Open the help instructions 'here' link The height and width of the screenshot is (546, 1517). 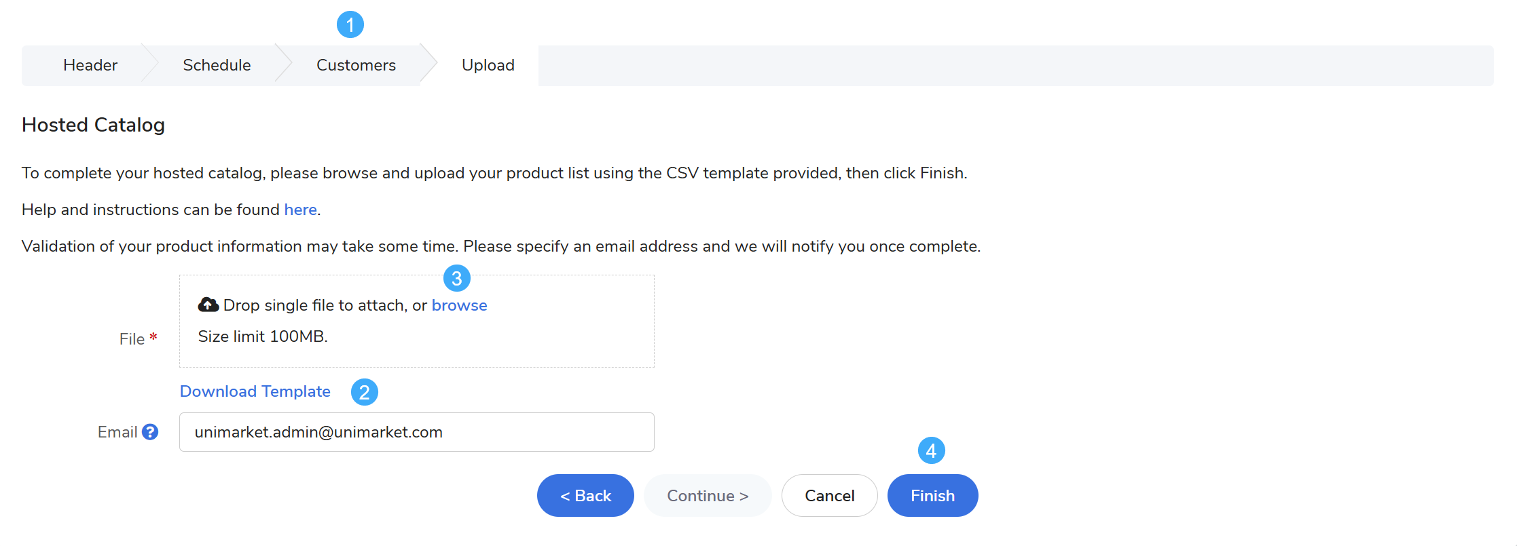click(300, 210)
